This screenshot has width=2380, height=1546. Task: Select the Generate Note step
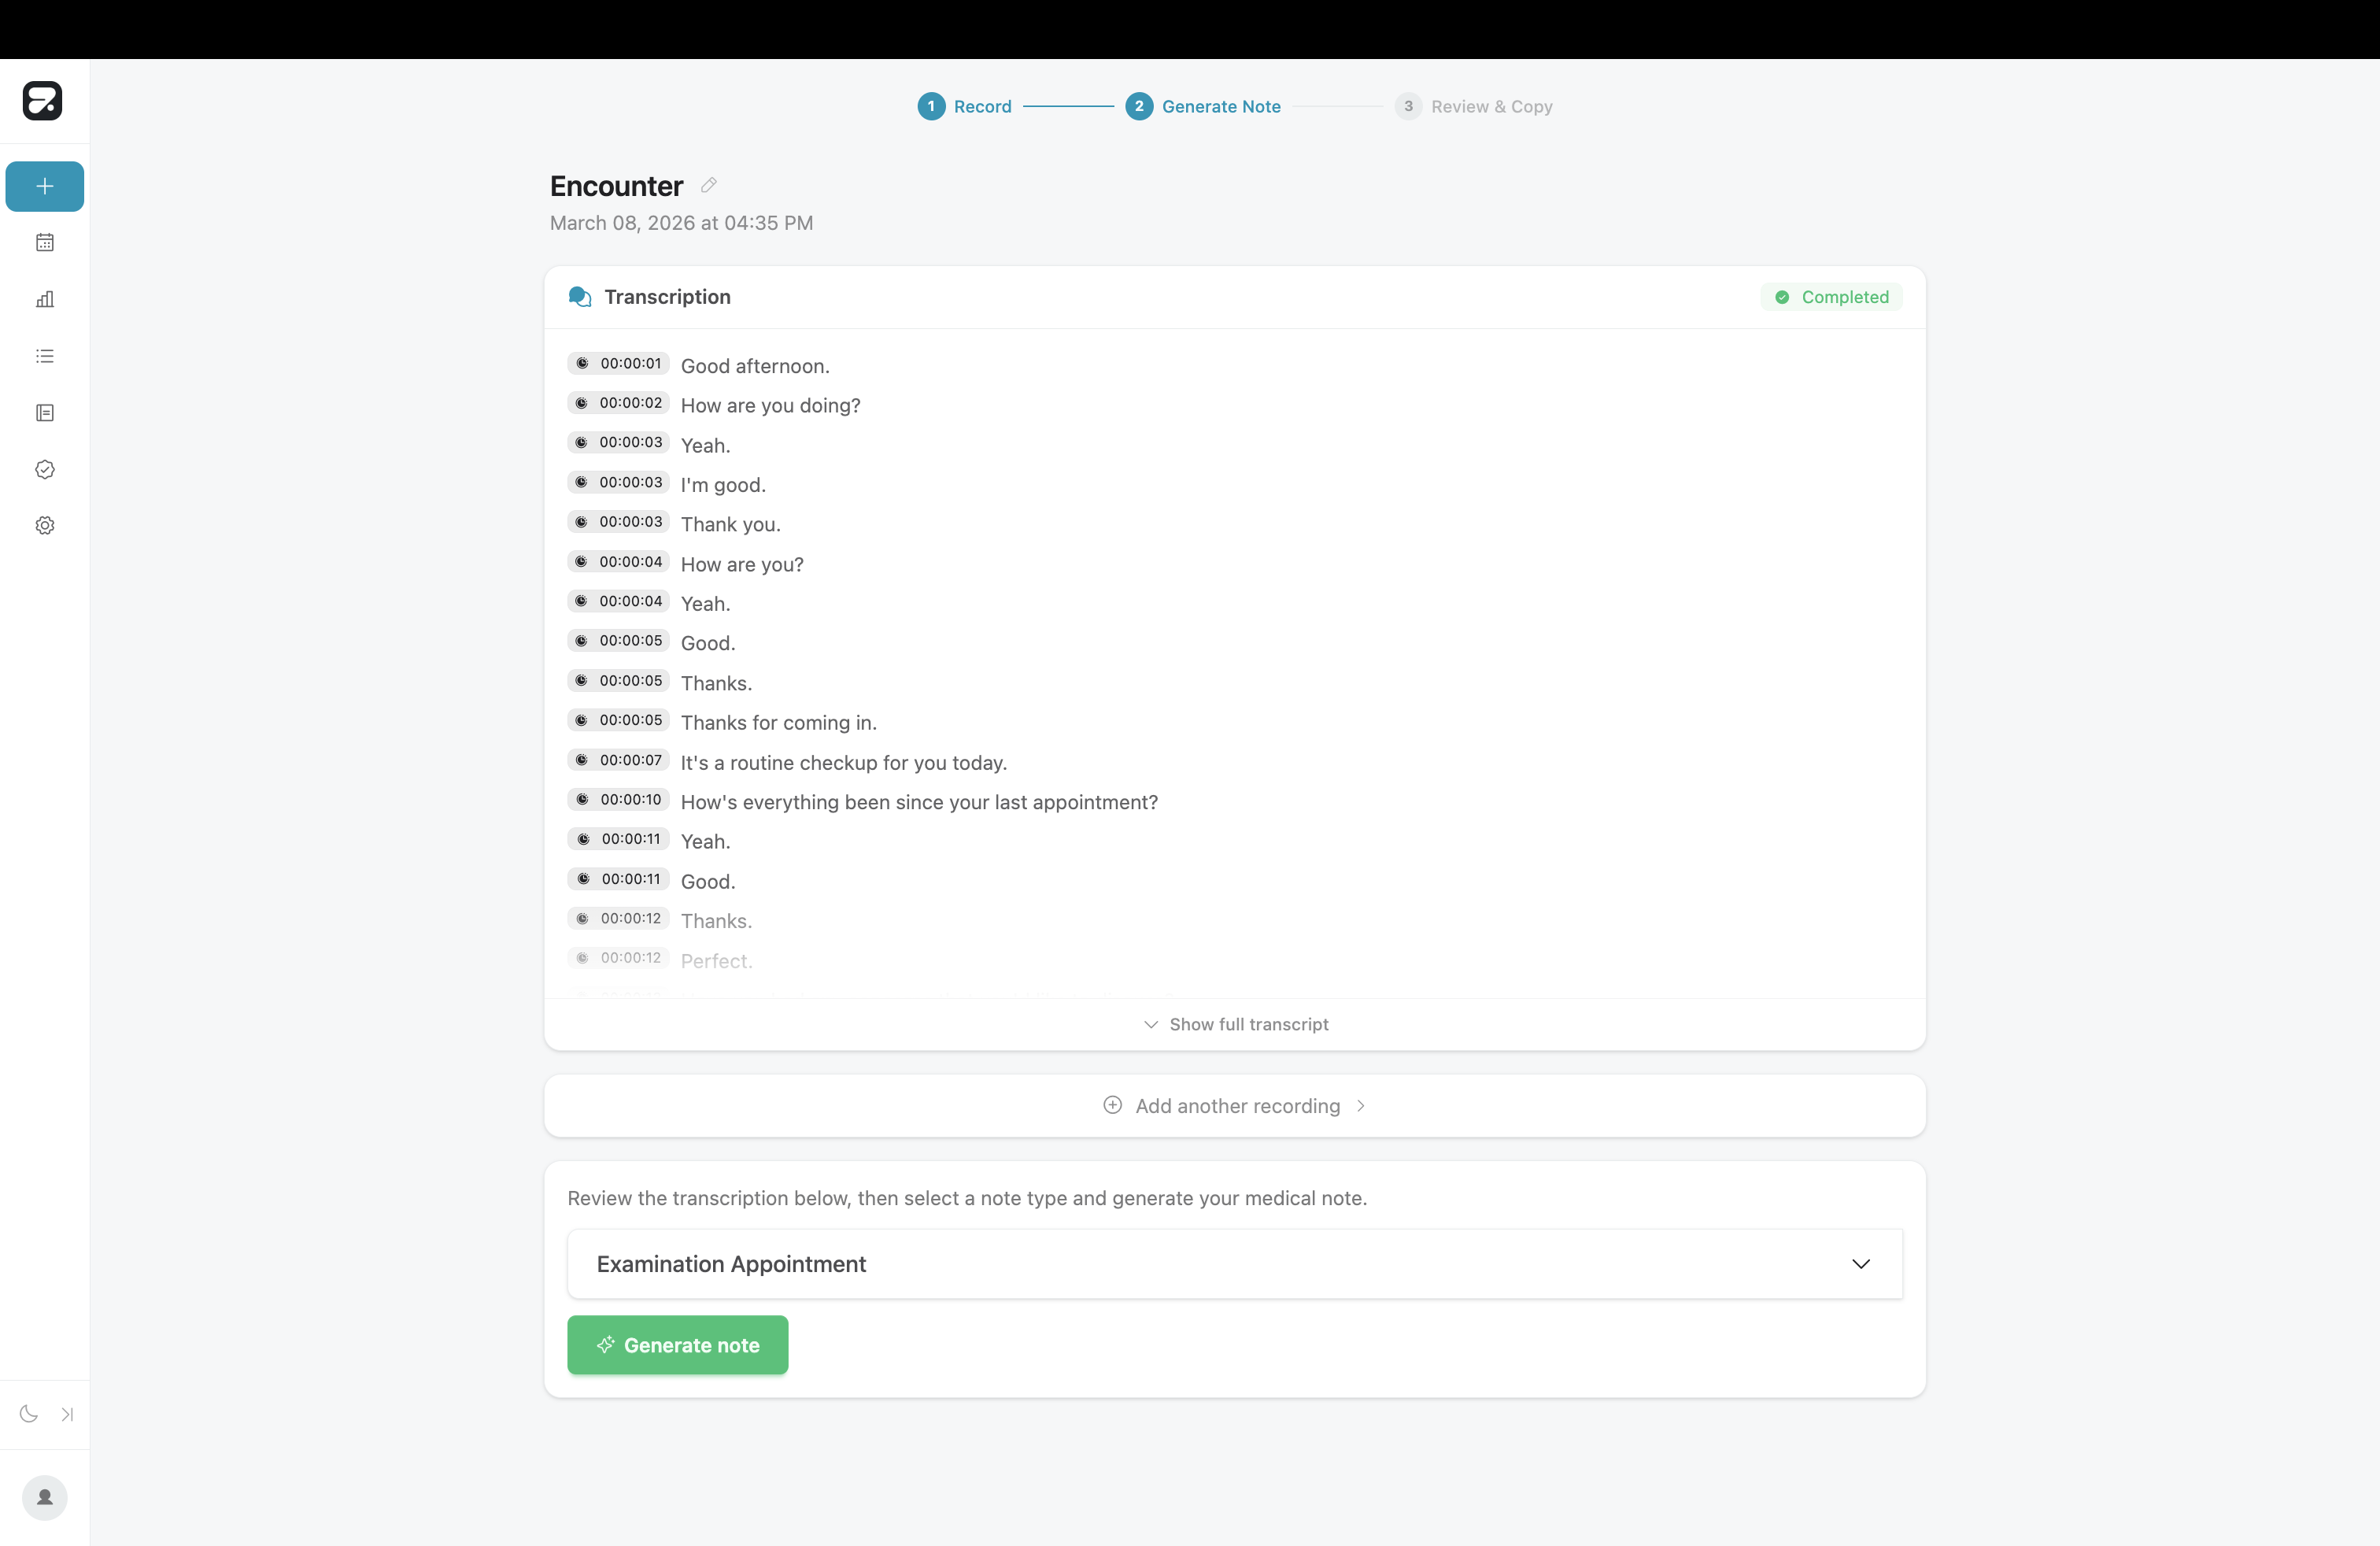point(1203,106)
